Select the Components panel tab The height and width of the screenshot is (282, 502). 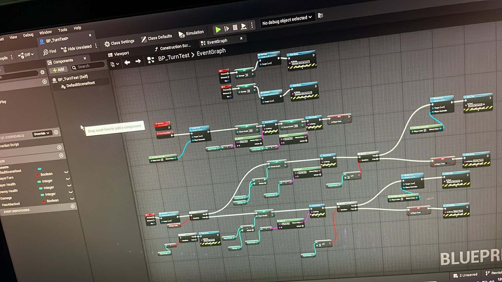pos(60,61)
